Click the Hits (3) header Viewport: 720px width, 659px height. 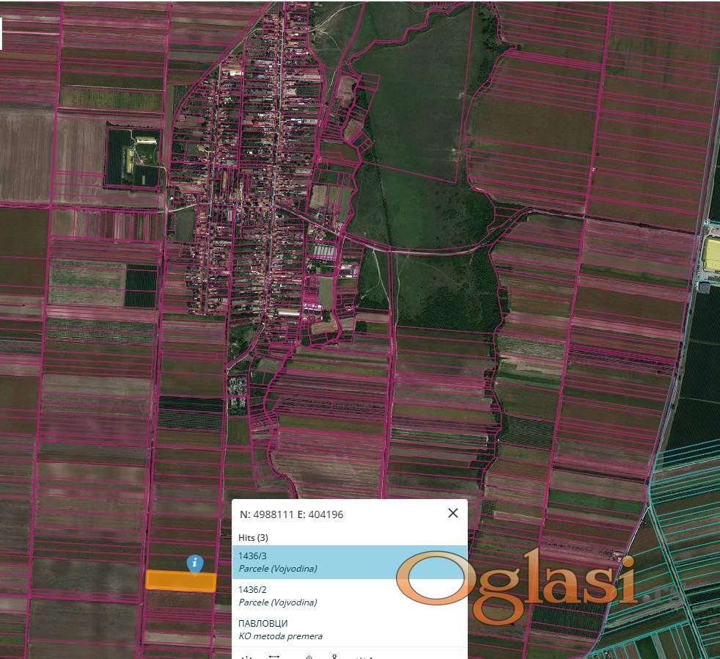[x=254, y=537]
